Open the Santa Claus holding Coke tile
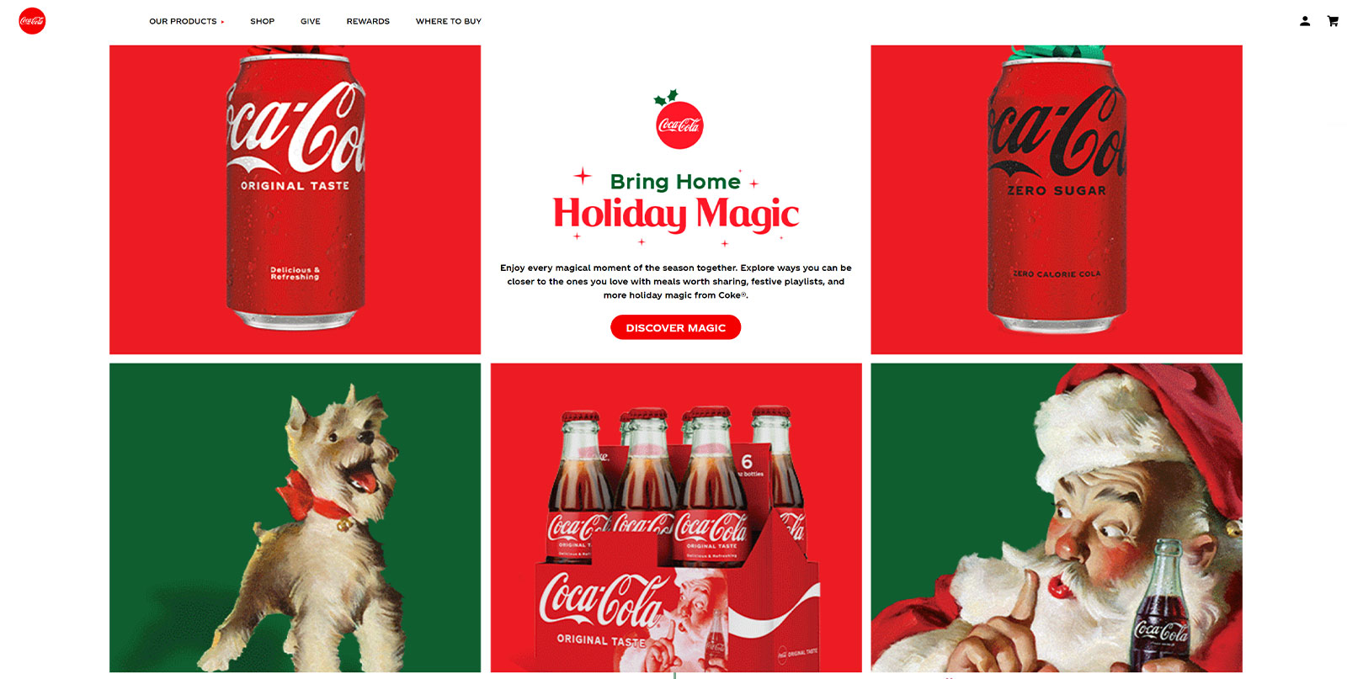The image size is (1347, 679). pyautogui.click(x=1057, y=517)
